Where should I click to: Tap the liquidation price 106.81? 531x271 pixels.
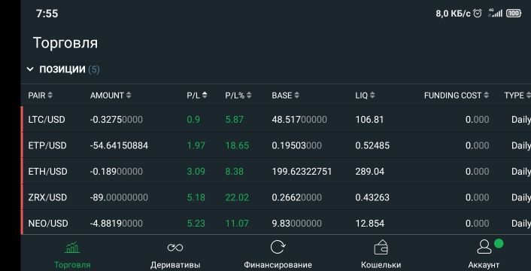pyautogui.click(x=369, y=120)
